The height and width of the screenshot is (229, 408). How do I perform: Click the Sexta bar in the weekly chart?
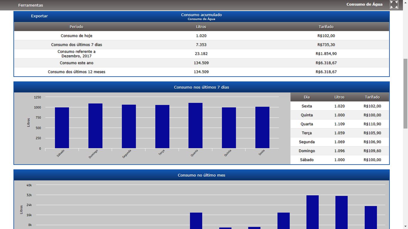[x=262, y=127]
